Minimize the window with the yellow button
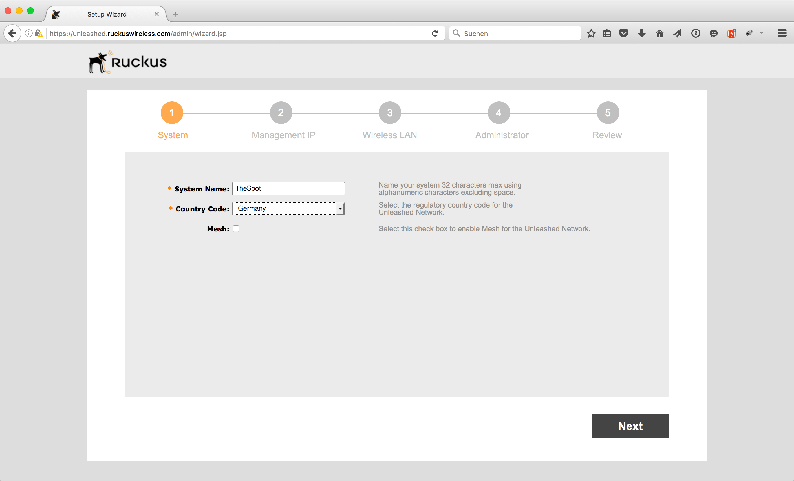Viewport: 794px width, 481px height. click(x=19, y=11)
